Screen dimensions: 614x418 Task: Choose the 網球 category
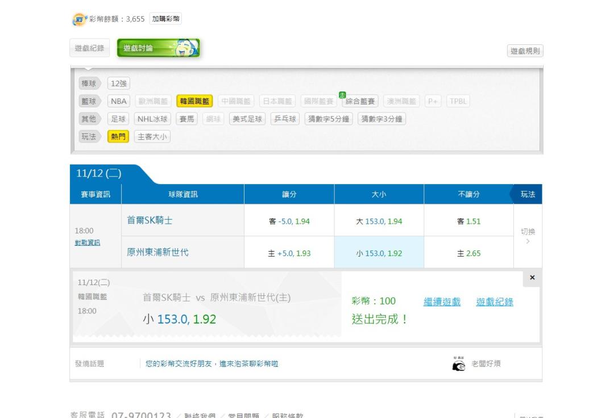(213, 119)
